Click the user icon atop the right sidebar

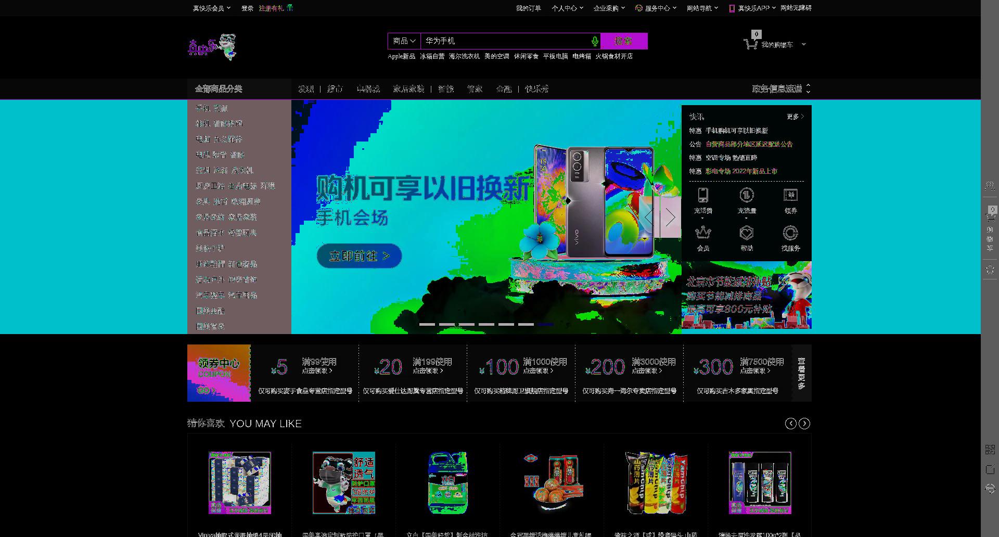tap(990, 186)
